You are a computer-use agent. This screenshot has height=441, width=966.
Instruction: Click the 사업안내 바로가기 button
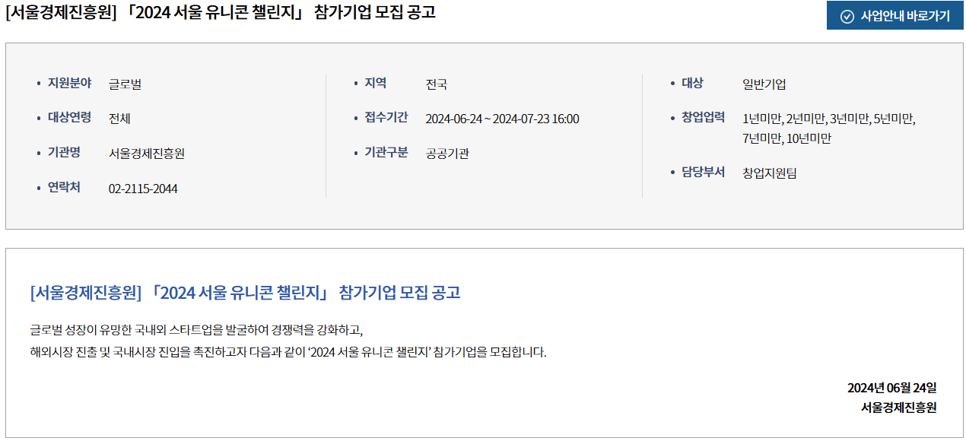point(895,16)
